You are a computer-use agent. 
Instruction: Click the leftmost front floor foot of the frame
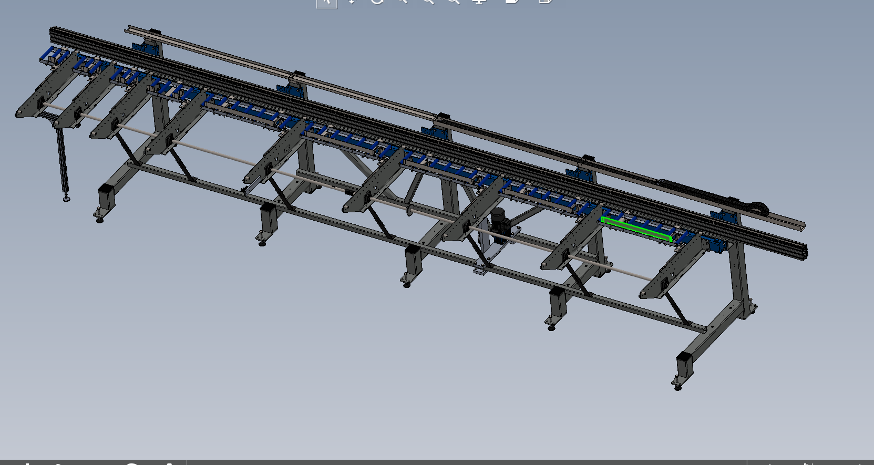pos(99,217)
